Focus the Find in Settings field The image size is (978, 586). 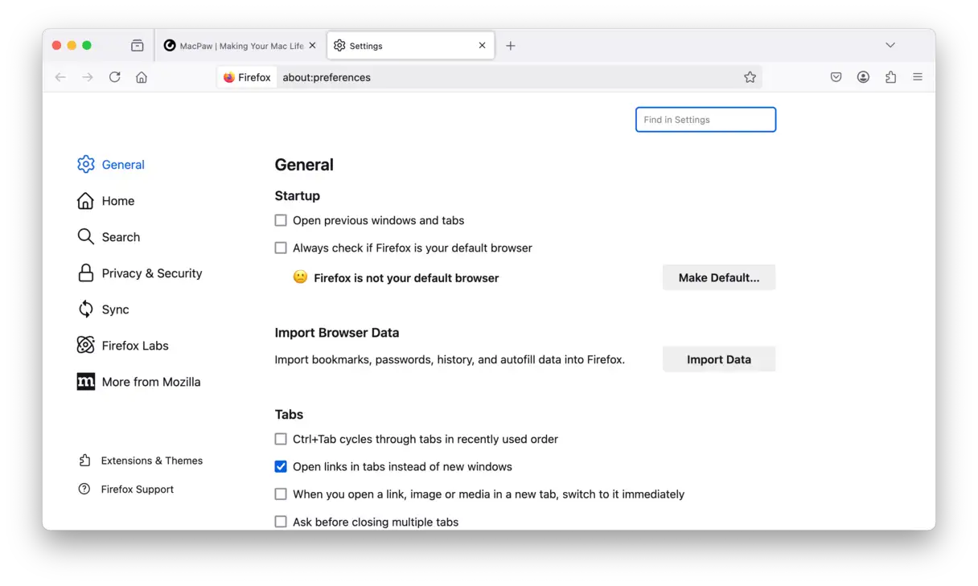click(705, 120)
